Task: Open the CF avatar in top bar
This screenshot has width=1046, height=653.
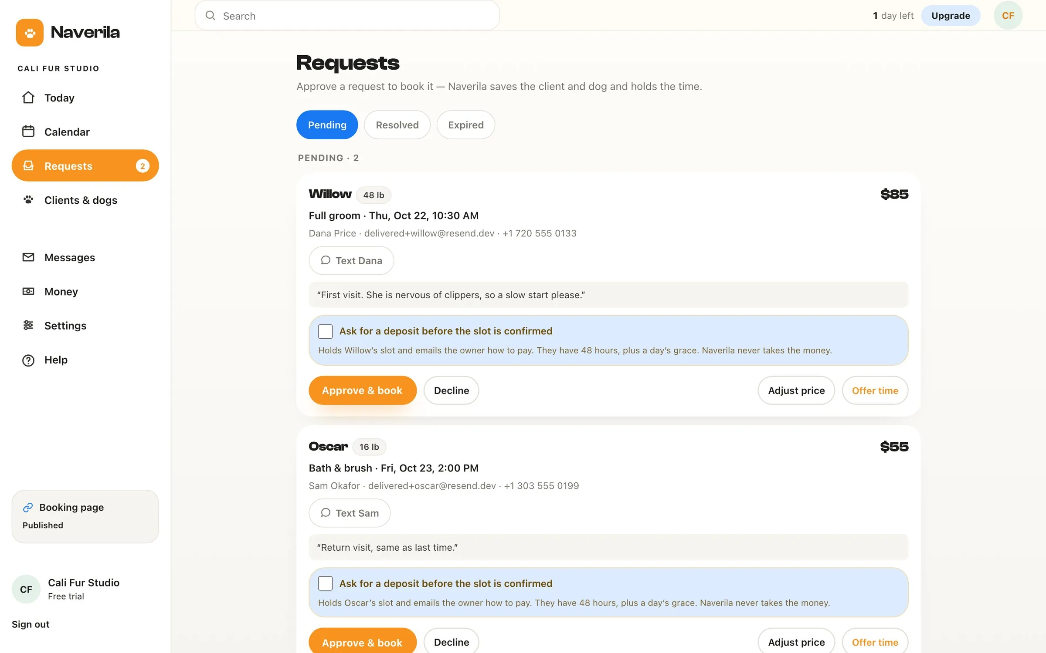Action: tap(1008, 16)
